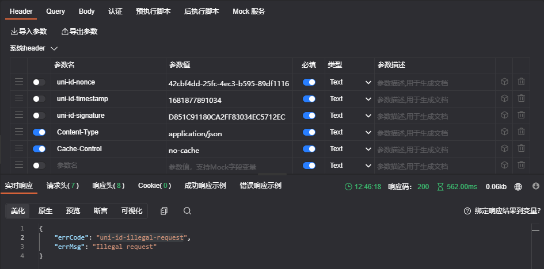
Task: Toggle required switch for uni-id-signature
Action: click(x=309, y=116)
